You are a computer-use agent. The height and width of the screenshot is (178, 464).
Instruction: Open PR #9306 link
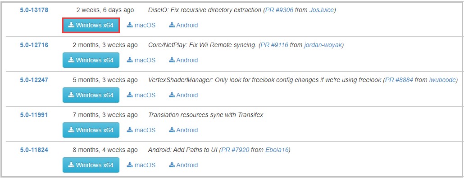pyautogui.click(x=279, y=10)
